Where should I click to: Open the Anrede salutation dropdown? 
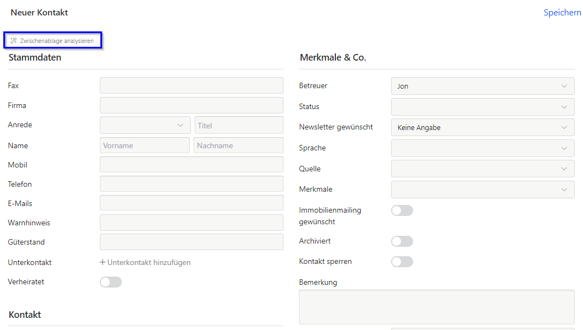click(145, 125)
